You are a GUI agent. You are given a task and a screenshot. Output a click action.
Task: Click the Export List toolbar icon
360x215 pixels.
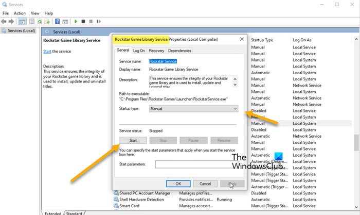pyautogui.click(x=47, y=22)
